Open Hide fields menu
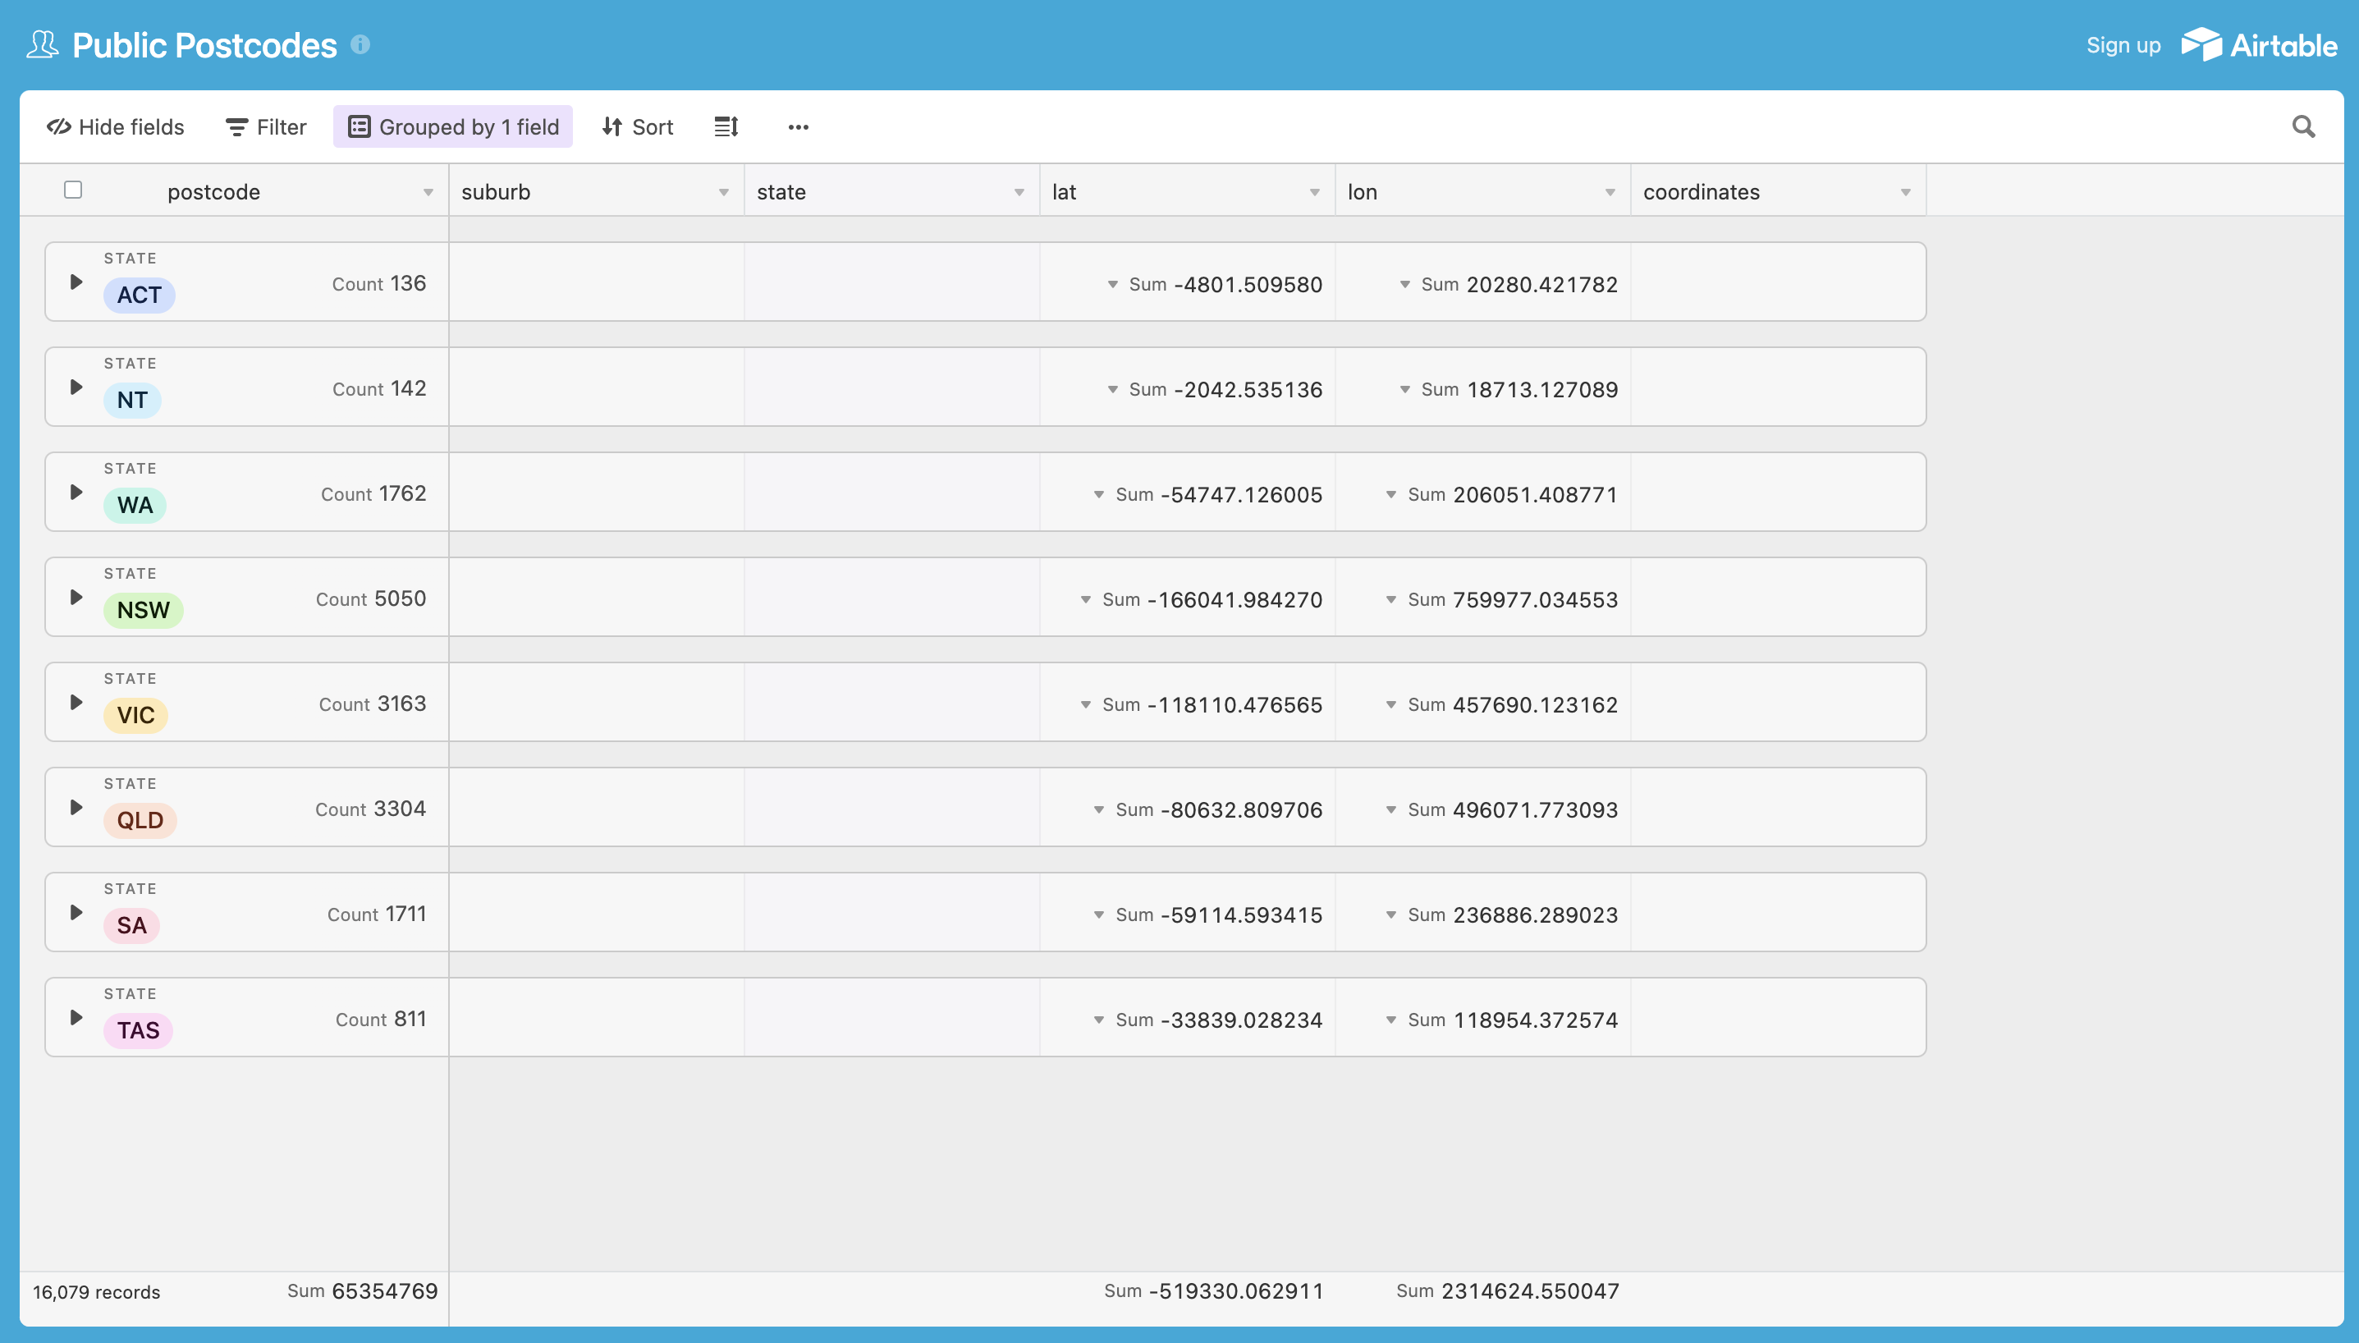This screenshot has height=1343, width=2359. [x=115, y=126]
